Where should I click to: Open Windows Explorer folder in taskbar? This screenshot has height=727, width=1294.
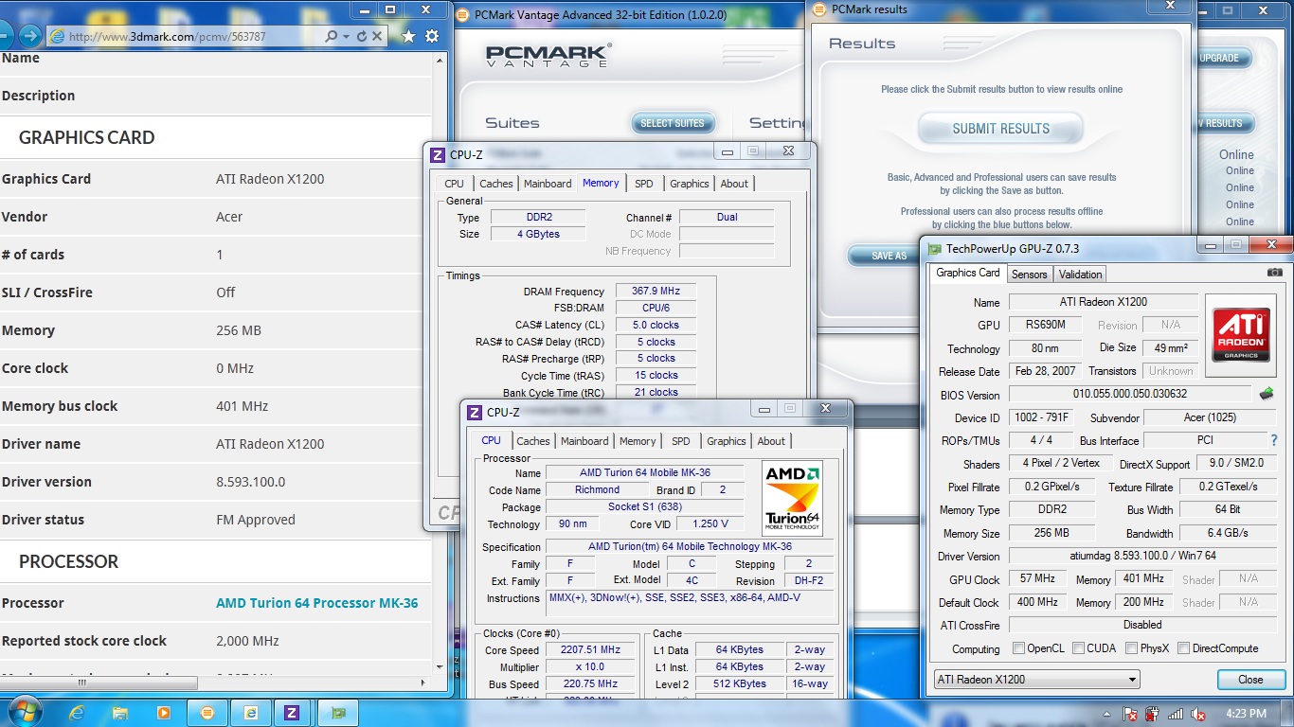(x=120, y=713)
